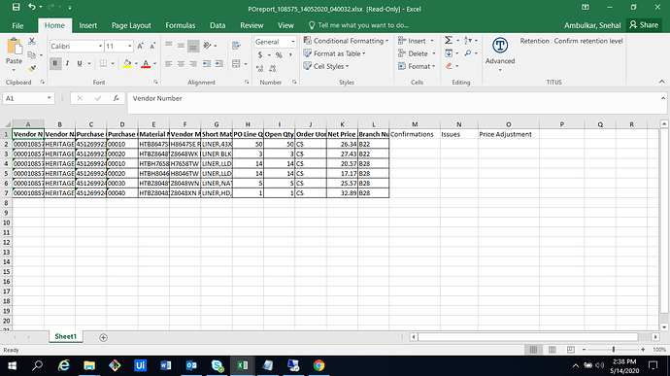The height and width of the screenshot is (376, 670).
Task: Click the Undo arrow icon
Action: tap(32, 7)
